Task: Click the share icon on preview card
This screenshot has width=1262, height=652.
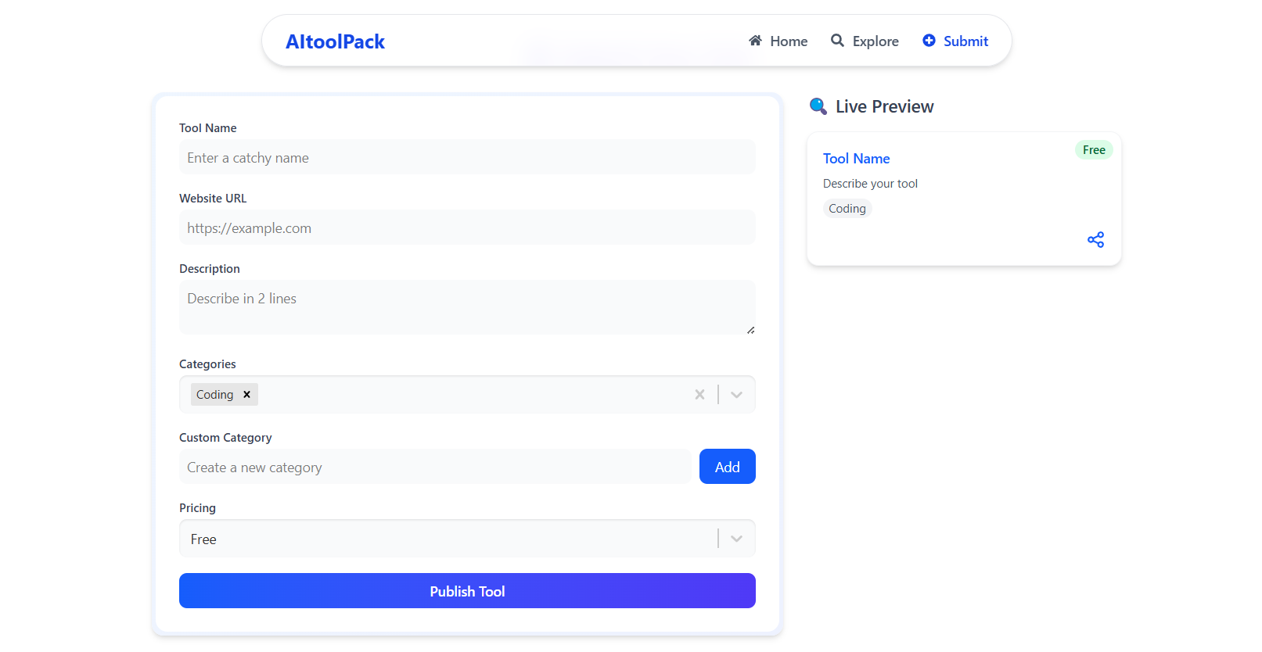Action: tap(1095, 240)
